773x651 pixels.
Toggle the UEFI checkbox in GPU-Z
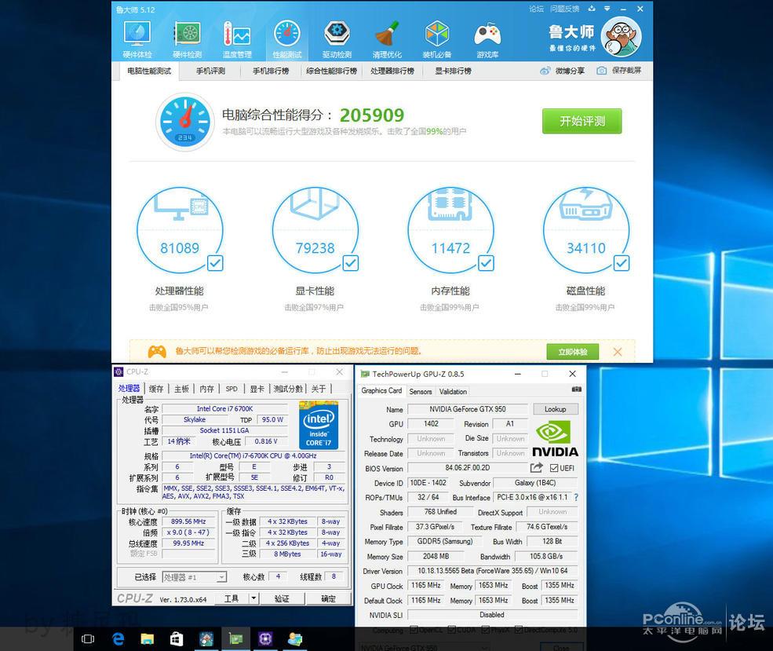click(x=555, y=468)
